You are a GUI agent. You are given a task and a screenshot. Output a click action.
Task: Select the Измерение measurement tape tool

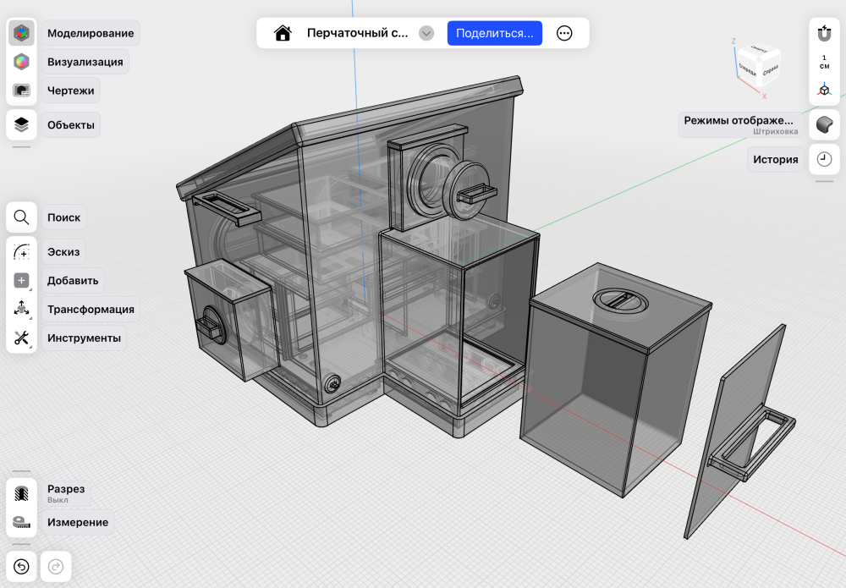[21, 522]
